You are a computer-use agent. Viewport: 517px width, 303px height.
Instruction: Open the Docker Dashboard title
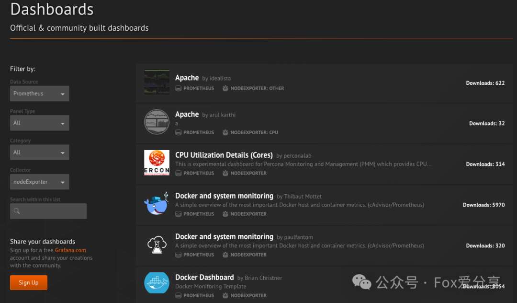204,278
